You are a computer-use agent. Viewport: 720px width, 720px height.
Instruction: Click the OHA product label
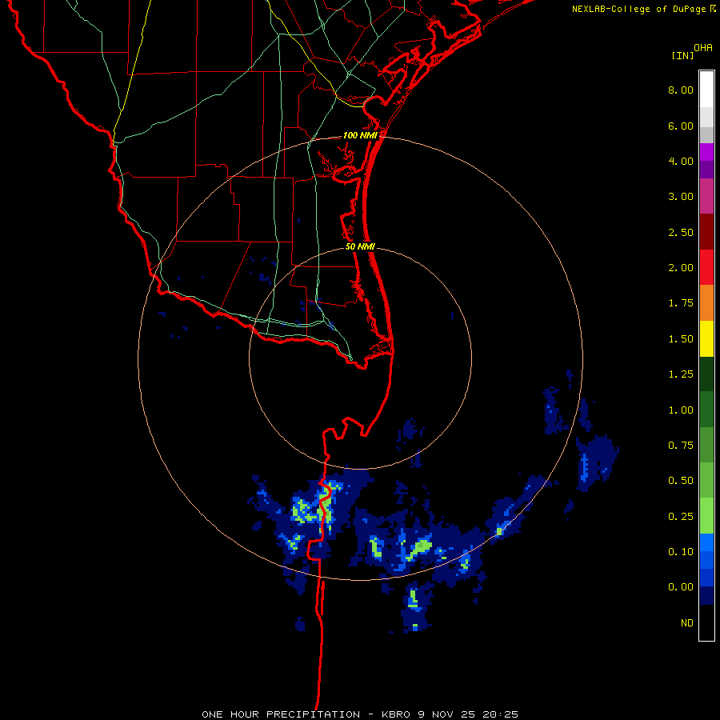(703, 48)
